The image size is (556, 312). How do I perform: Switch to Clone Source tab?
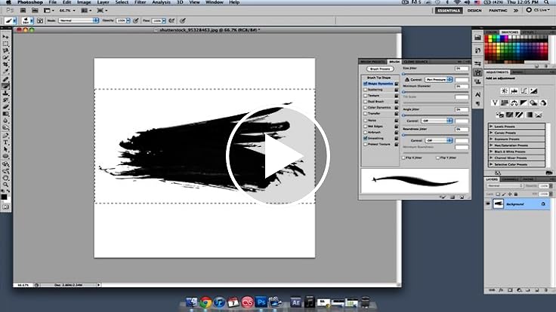415,62
